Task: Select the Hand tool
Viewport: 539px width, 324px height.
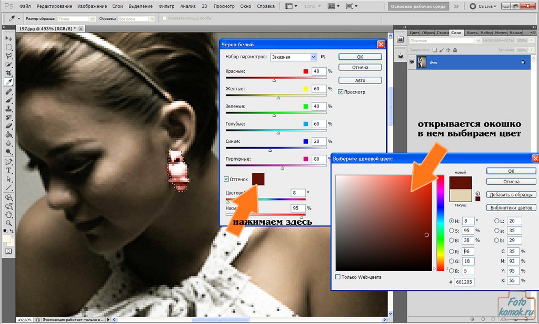Action: 9,214
